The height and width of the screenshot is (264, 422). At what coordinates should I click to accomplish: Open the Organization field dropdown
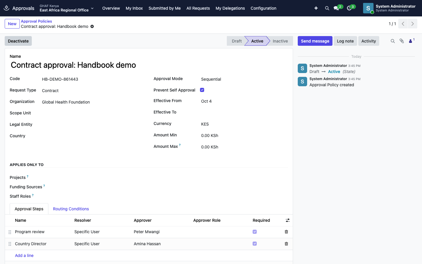93,102
